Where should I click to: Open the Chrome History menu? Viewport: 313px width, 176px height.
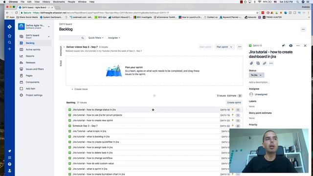pos(46,2)
